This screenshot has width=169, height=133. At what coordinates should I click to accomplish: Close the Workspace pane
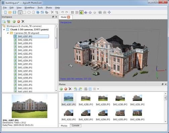(56, 17)
